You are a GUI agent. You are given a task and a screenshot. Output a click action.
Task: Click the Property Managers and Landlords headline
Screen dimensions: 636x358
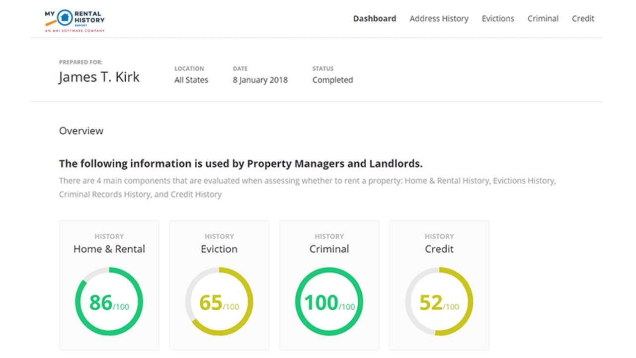point(240,164)
